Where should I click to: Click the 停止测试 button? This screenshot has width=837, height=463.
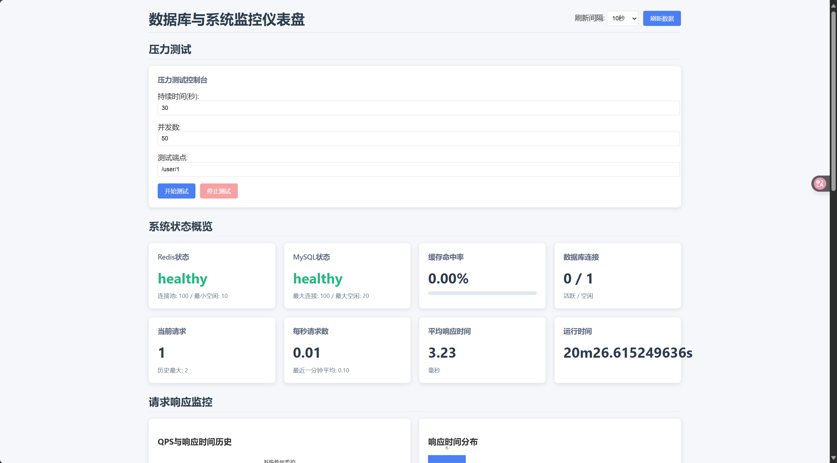tap(219, 191)
